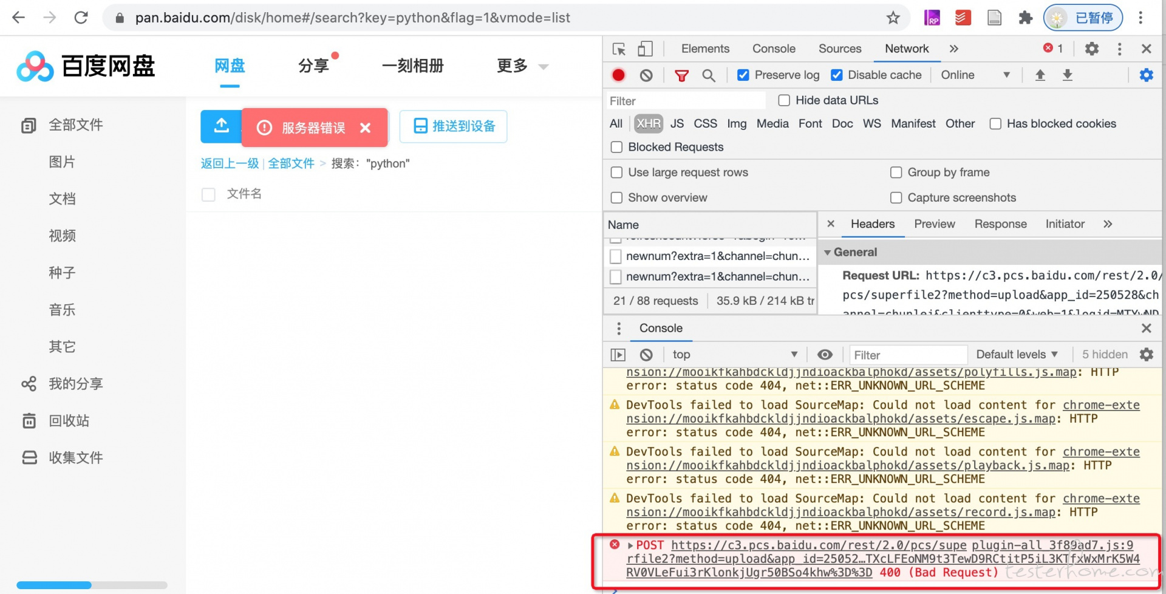1166x594 pixels.
Task: Click 推送到设备 button
Action: [453, 126]
